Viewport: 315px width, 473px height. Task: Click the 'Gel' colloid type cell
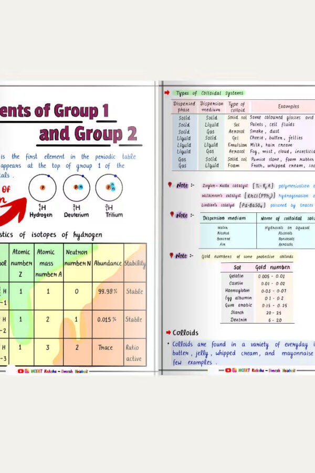(235, 138)
